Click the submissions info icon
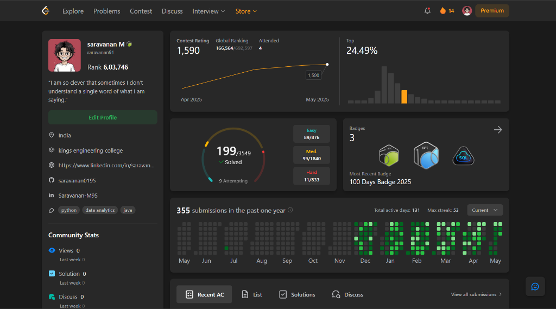This screenshot has width=556, height=309. (290, 210)
